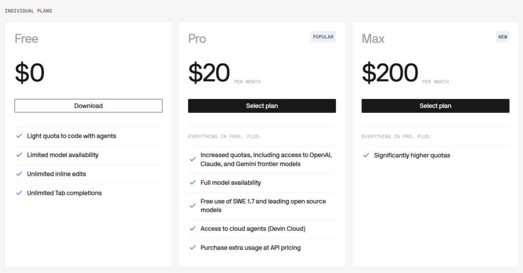Click checkmark next to Unlimited inline edits
523x273 pixels.
[x=19, y=174]
